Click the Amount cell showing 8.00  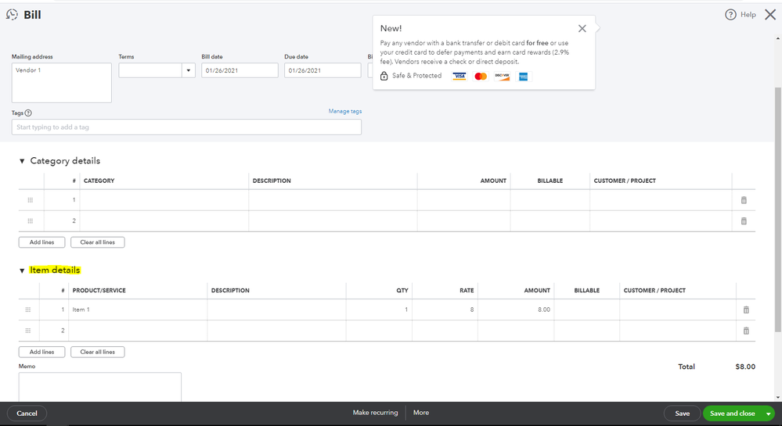point(516,310)
